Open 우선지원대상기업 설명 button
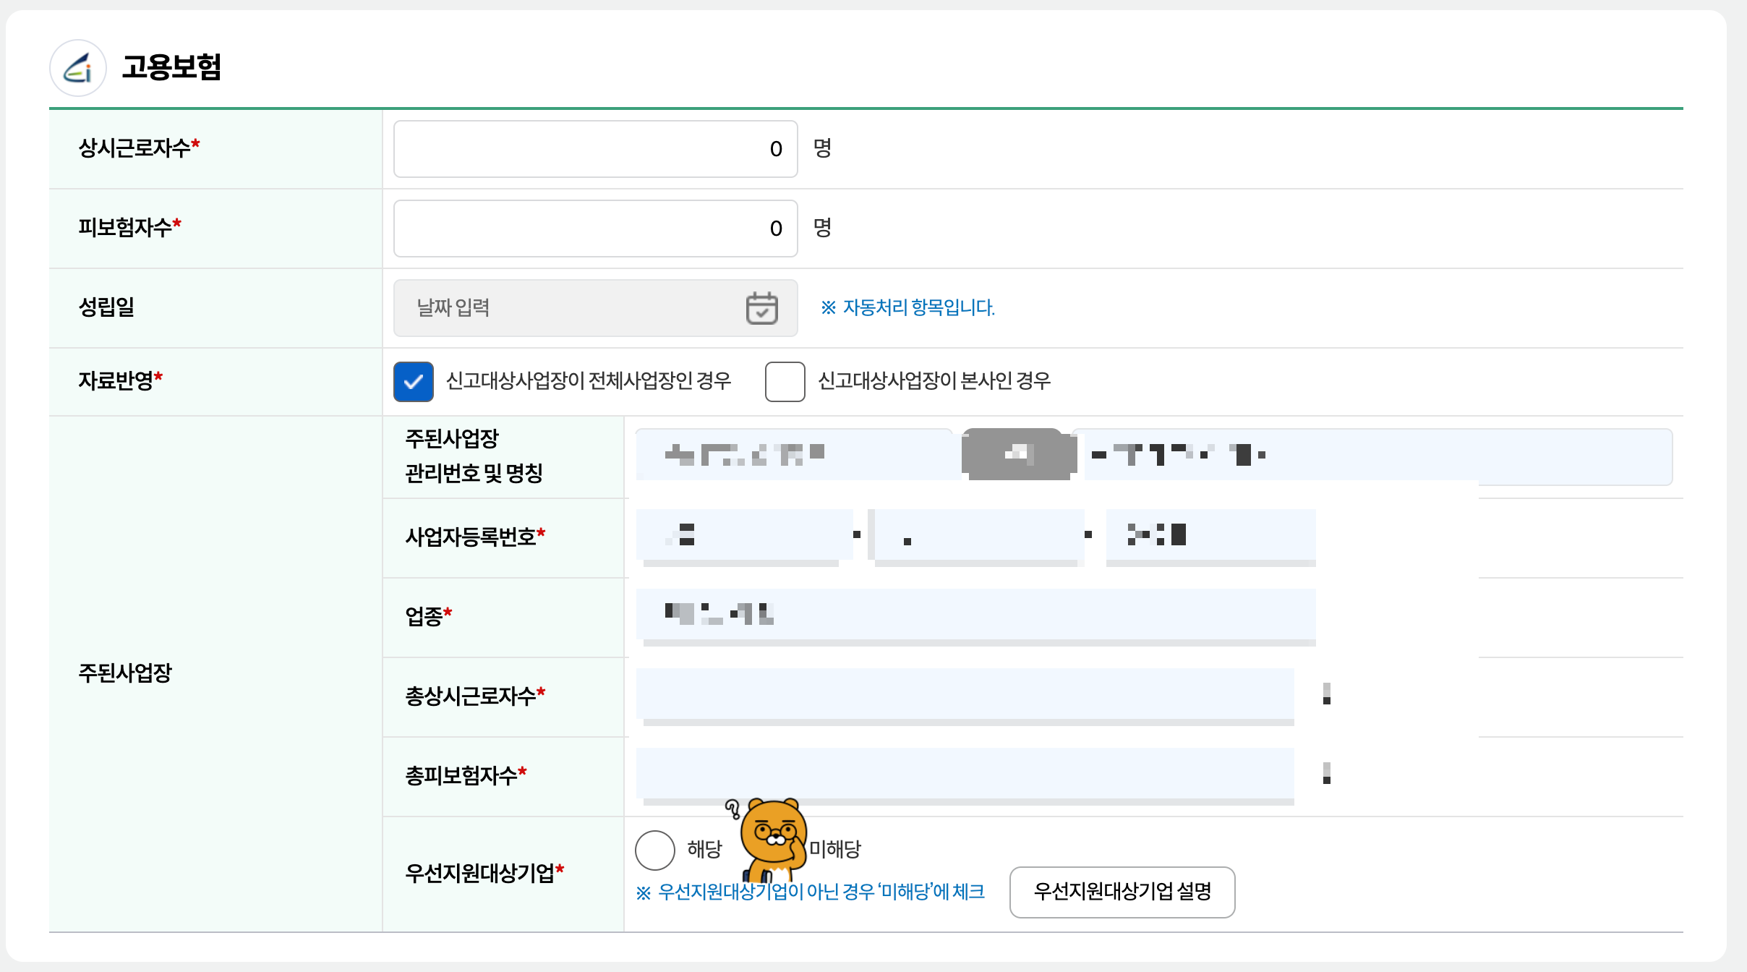The image size is (1747, 972). pos(1122,892)
